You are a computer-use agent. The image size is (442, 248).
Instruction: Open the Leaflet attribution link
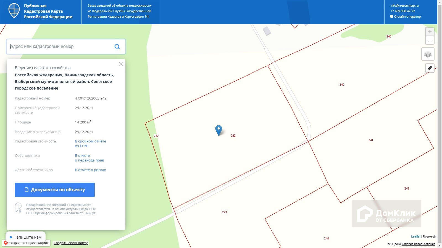[x=415, y=236]
